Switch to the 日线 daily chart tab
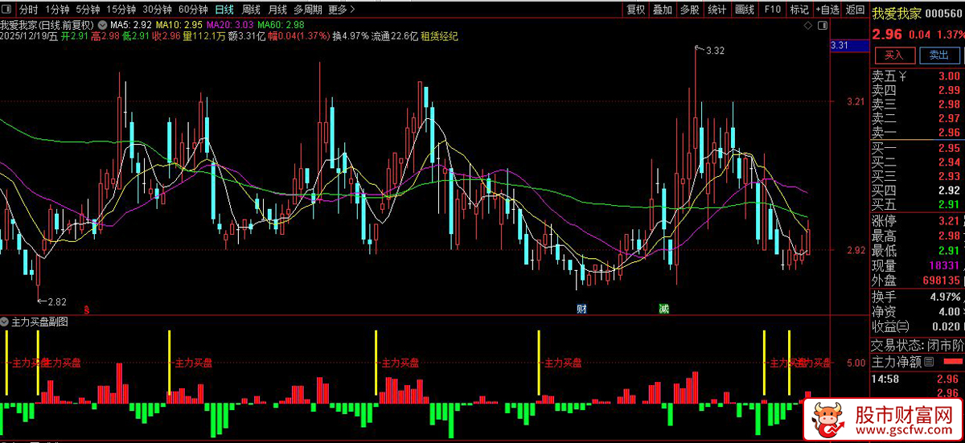The height and width of the screenshot is (443, 965). [x=224, y=10]
